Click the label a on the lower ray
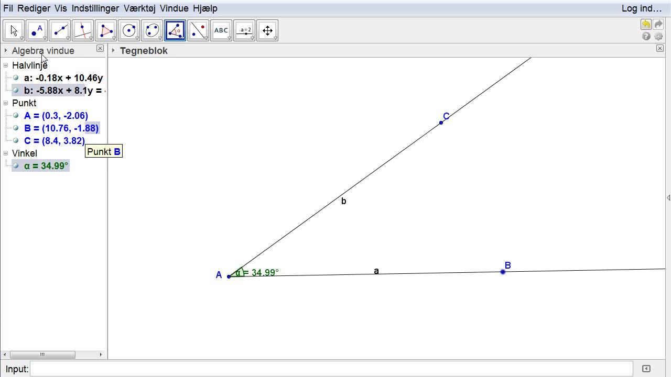The image size is (671, 377). point(376,271)
